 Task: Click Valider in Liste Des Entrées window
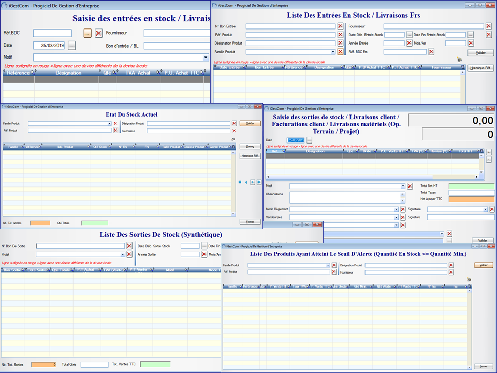480,53
